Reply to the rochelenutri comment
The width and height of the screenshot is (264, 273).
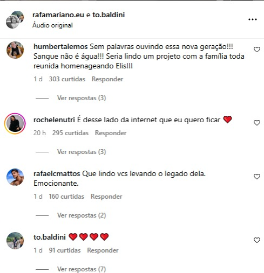coord(111,133)
